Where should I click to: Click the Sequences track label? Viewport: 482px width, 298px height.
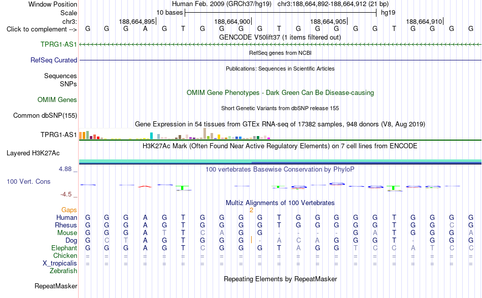coord(60,76)
